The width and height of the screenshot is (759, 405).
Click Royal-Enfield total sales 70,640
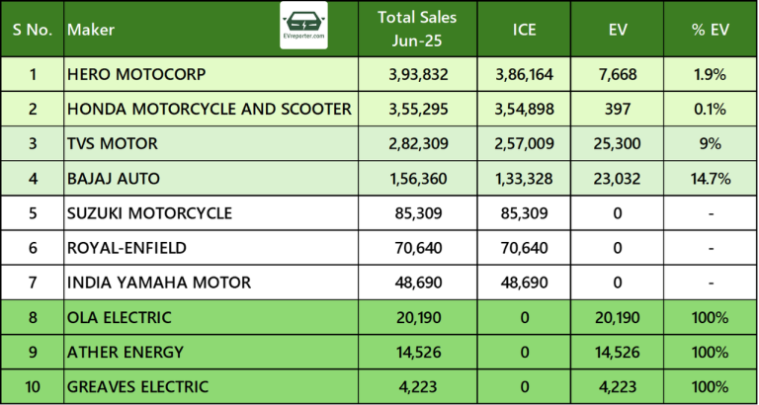pos(417,249)
